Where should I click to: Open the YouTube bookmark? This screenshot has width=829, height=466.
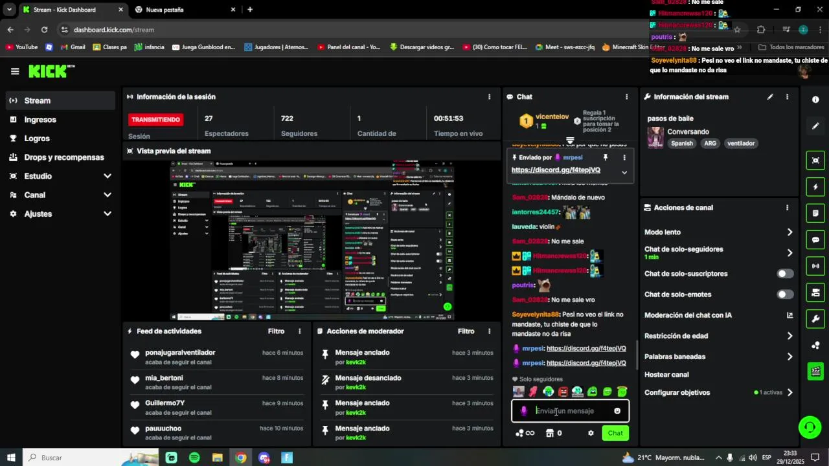coord(21,47)
